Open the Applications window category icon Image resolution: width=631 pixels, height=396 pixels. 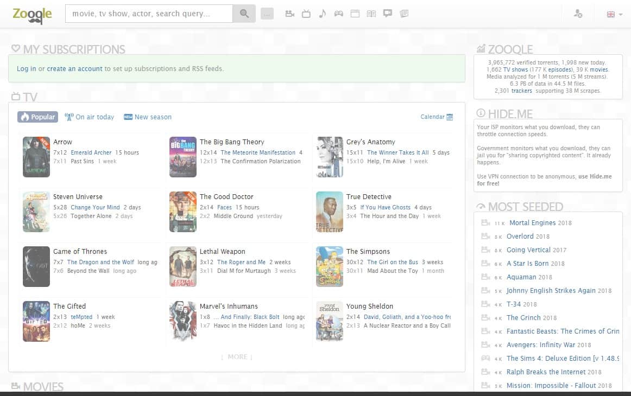[355, 14]
